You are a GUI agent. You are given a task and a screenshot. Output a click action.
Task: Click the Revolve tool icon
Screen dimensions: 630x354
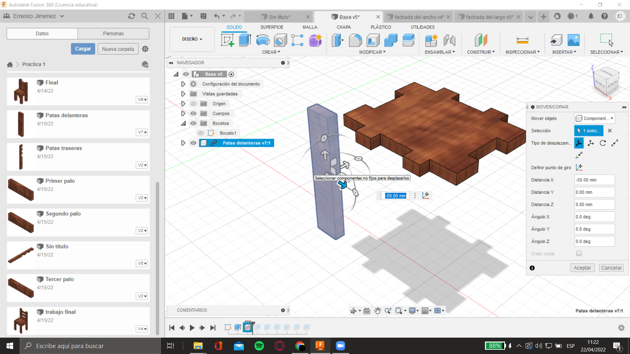click(262, 40)
